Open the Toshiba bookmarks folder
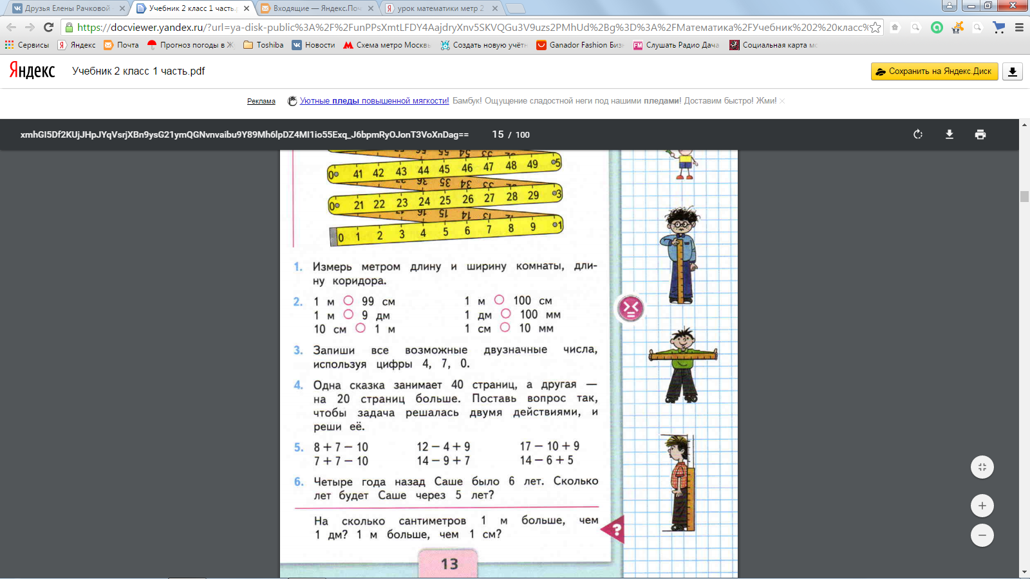1030x579 pixels. tap(263, 45)
